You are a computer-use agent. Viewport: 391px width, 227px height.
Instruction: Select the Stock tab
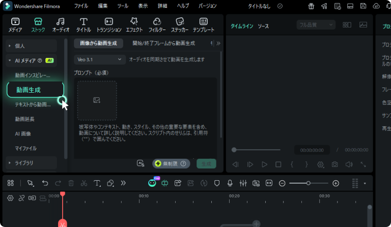(38, 25)
